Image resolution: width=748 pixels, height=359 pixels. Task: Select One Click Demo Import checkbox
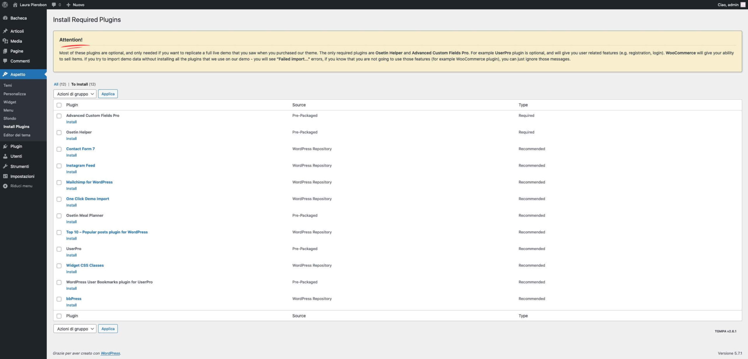tap(59, 199)
